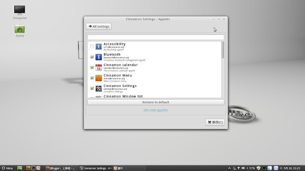Image resolution: width=305 pixels, height=171 pixels.
Task: Launch the terminal panel launcher
Action: click(33, 168)
